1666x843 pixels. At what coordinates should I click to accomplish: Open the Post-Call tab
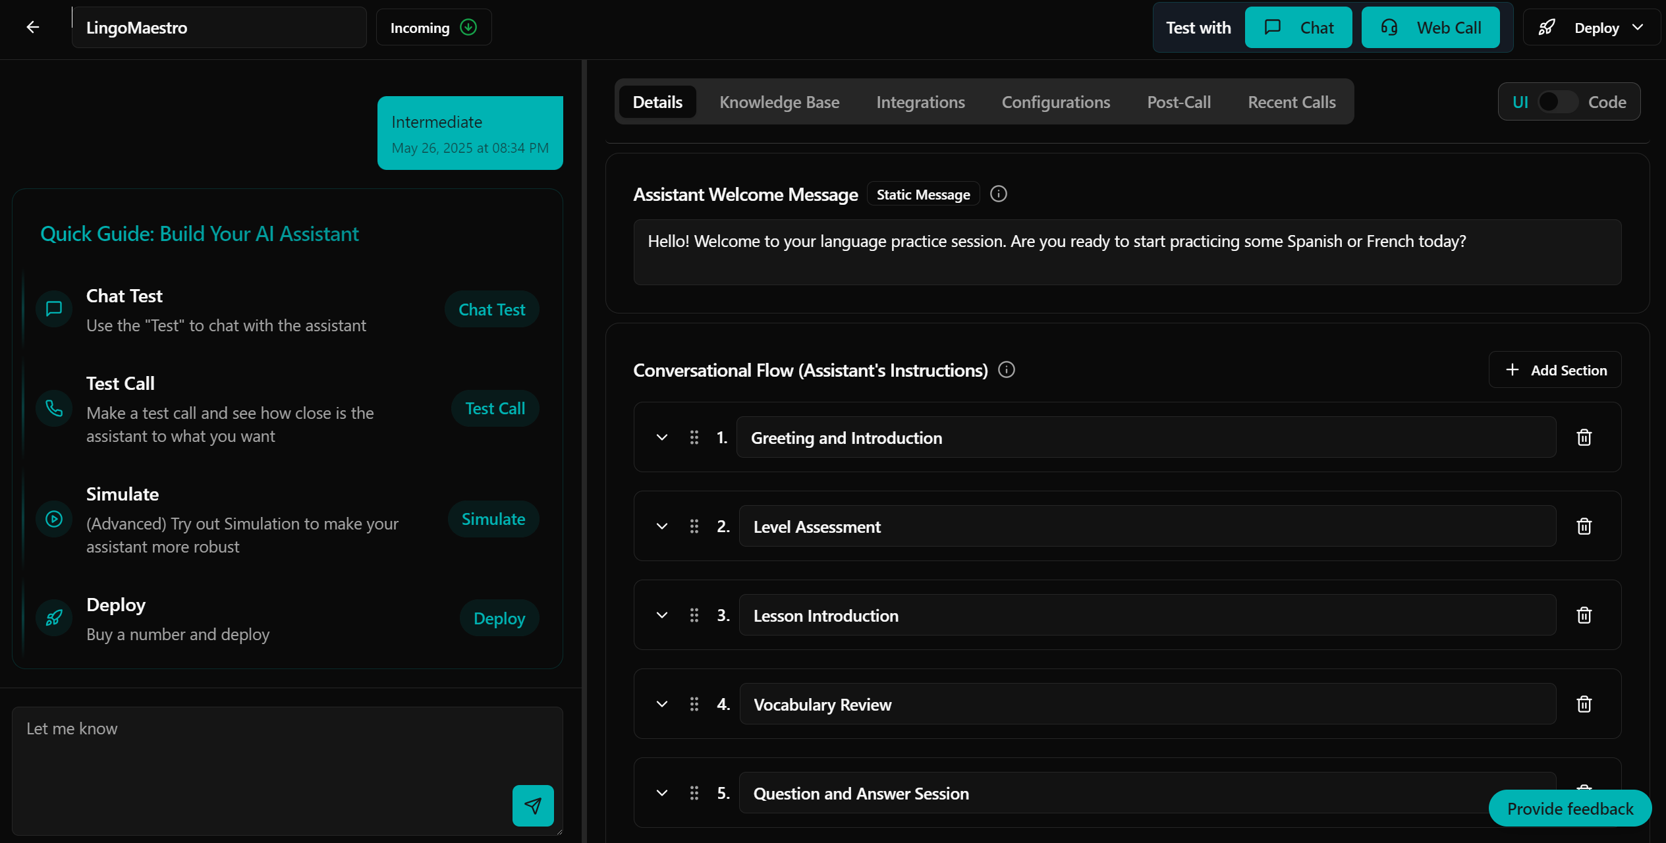click(1179, 102)
